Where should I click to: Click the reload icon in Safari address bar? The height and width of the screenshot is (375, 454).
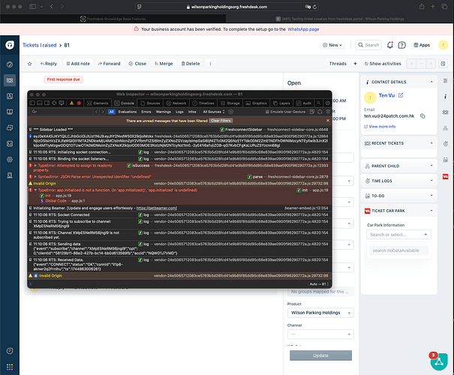pos(314,7)
